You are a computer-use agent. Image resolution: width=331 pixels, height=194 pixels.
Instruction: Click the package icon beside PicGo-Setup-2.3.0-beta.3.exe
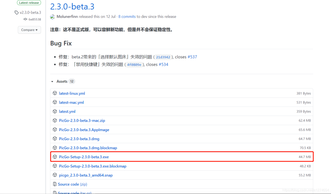[55, 157]
